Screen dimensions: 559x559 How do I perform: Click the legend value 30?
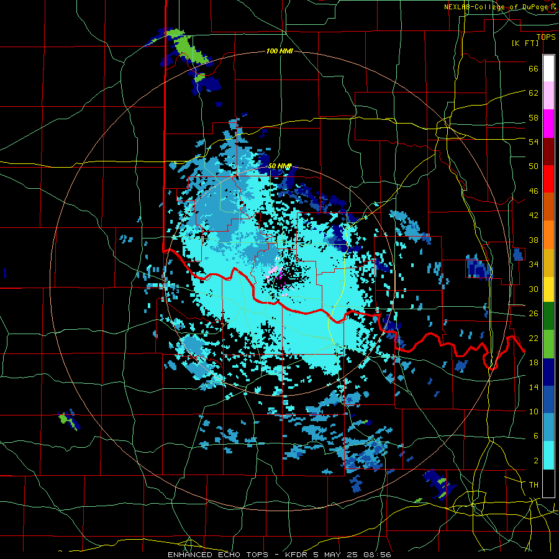click(x=534, y=289)
